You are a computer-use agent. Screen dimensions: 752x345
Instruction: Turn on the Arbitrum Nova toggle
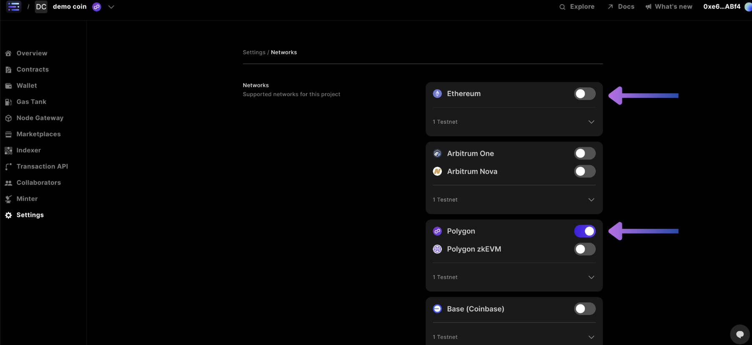(x=584, y=171)
